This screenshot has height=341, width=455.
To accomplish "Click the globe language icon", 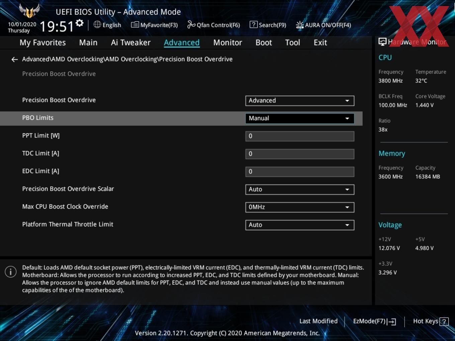I will 97,24.
